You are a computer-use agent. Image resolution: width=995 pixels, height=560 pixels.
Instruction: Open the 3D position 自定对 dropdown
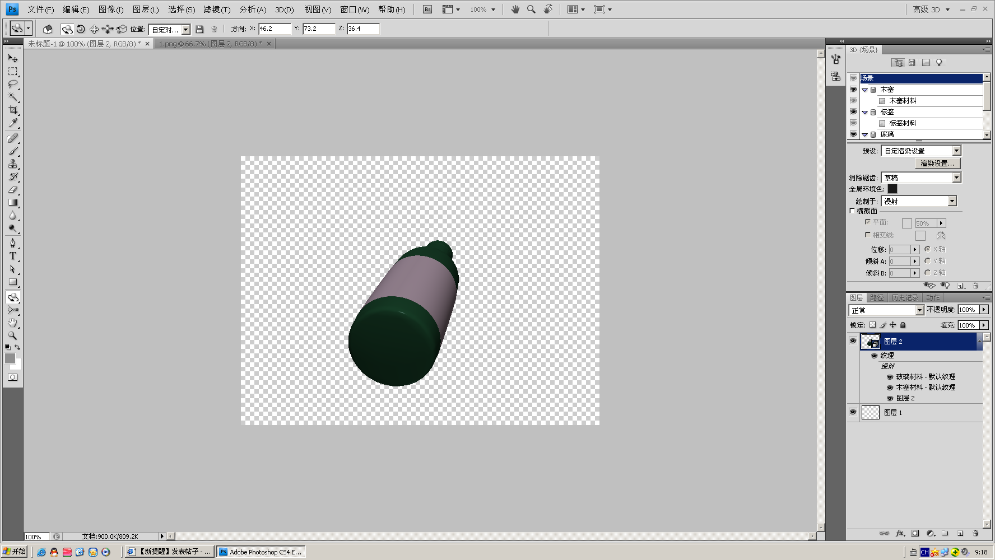tap(169, 30)
